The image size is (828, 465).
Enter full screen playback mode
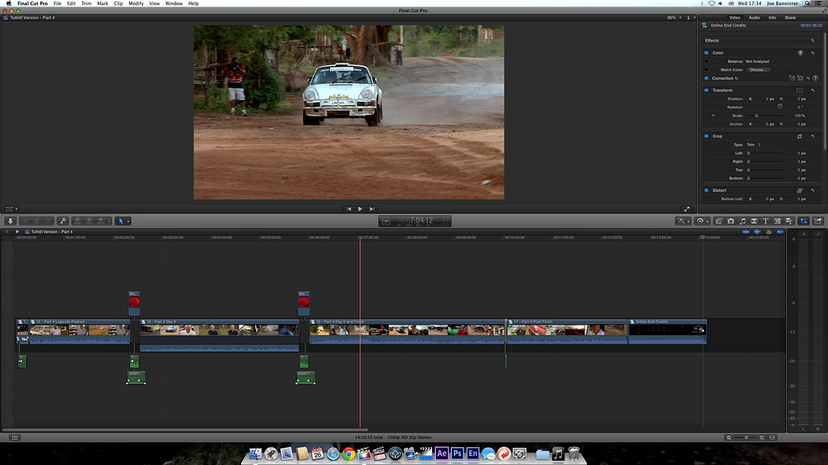pos(686,209)
